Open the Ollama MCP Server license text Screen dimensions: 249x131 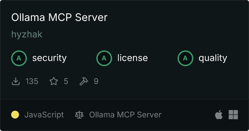(x=125, y=115)
